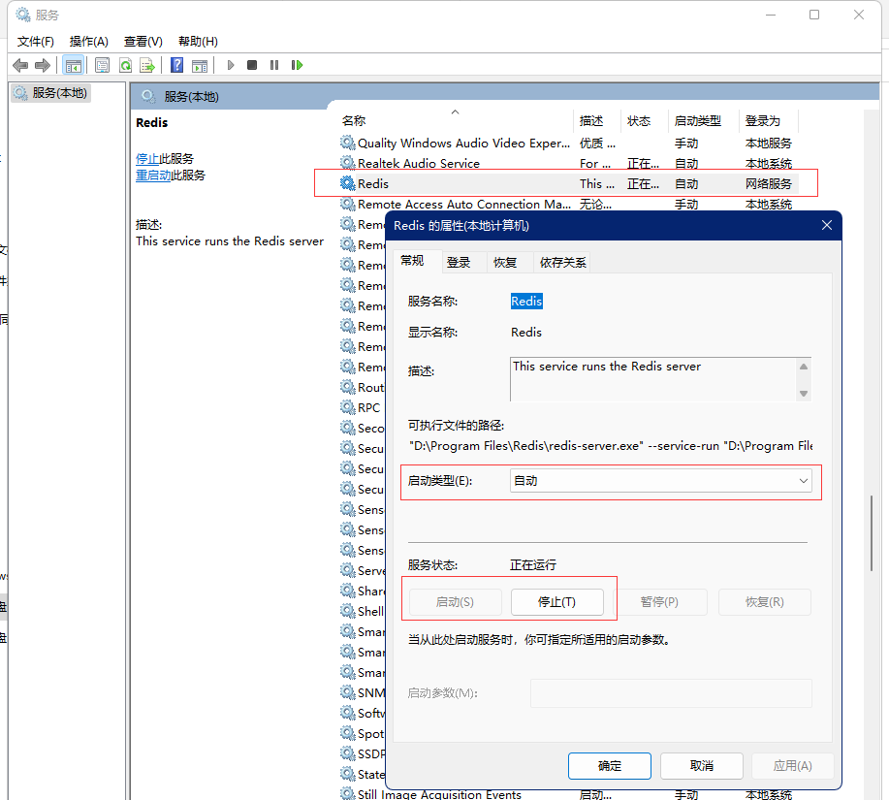This screenshot has width=889, height=800.
Task: Click the 停止(T) button
Action: click(556, 602)
